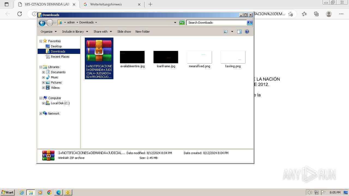
Task: Open recent pages dropdown beside Forward arrow
Action: click(55, 23)
